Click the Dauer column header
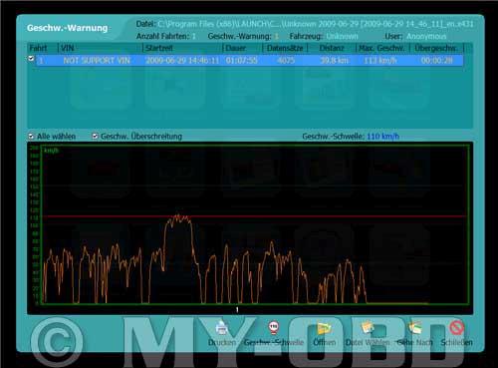Viewport: 498px width, 368px height. [242, 48]
